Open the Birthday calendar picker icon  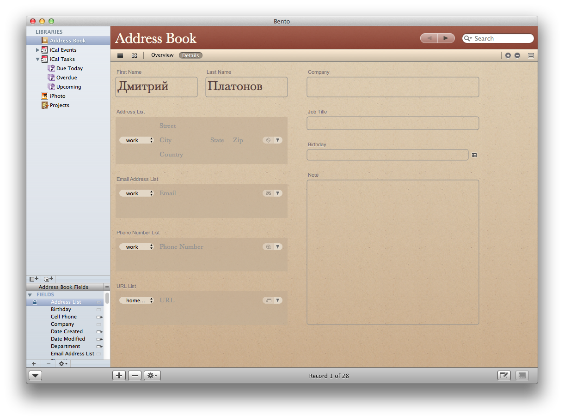[x=474, y=155]
